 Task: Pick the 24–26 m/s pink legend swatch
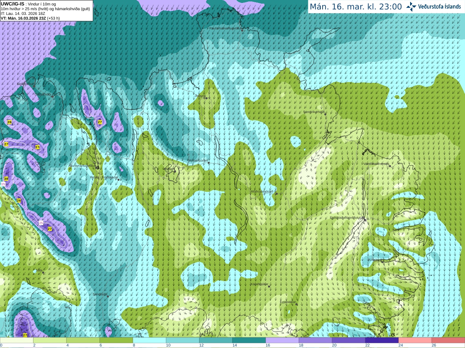[415, 340]
